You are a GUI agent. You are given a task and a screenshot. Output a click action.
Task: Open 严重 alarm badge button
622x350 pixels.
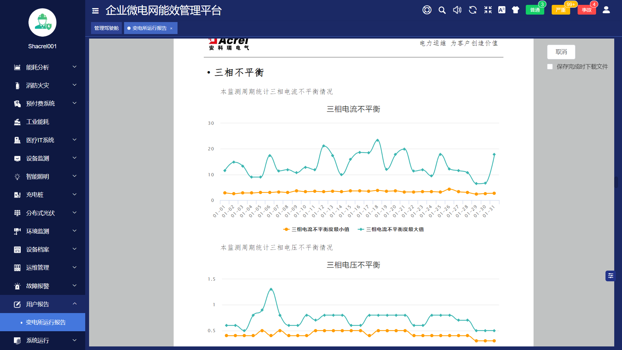tap(561, 10)
